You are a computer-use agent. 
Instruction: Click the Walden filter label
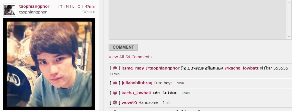click(89, 12)
